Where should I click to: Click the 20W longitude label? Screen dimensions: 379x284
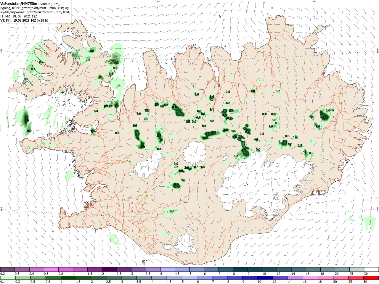[x=158, y=1]
